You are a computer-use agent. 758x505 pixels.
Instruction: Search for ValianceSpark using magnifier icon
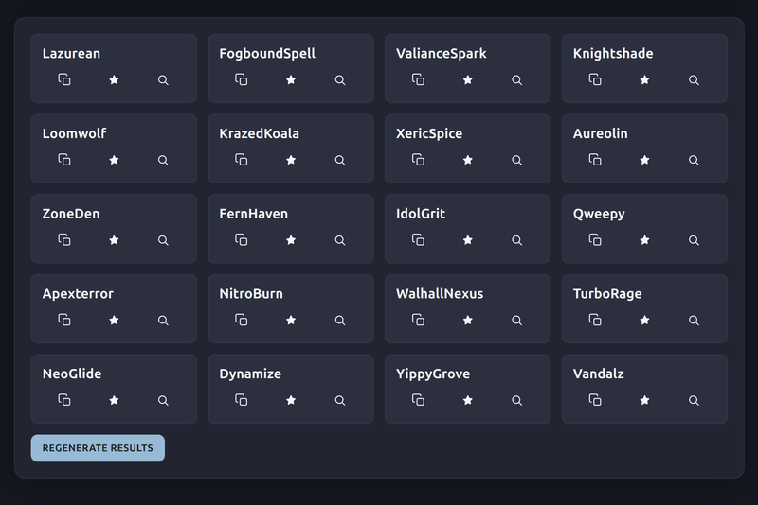pos(516,79)
